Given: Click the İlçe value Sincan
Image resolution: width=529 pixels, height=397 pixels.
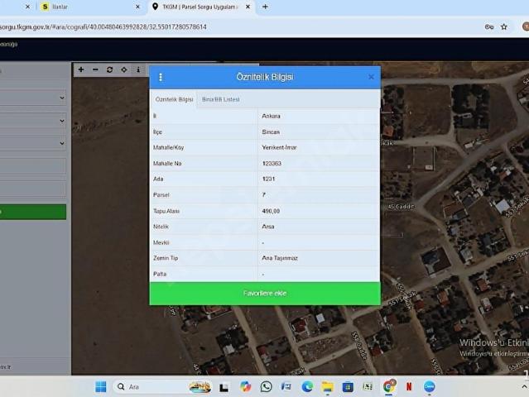Looking at the screenshot, I should coord(271,132).
